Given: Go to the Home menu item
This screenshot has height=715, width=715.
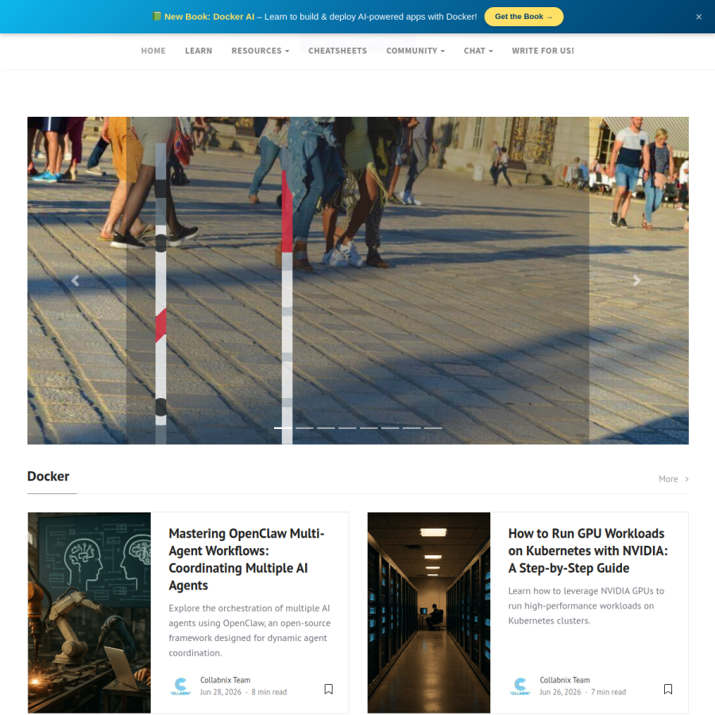Looking at the screenshot, I should (x=153, y=51).
